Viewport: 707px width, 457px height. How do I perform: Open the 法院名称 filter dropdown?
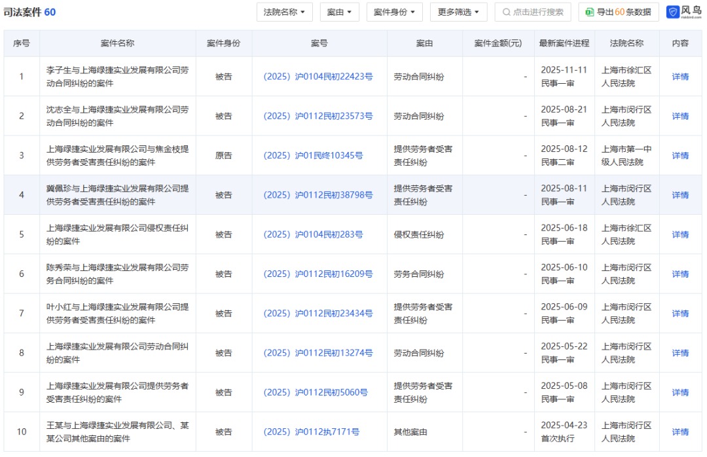click(x=284, y=12)
